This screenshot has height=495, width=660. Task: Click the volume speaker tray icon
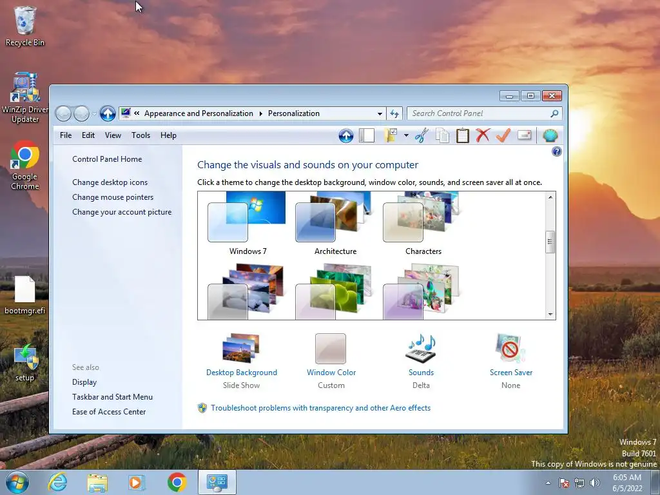click(x=595, y=483)
